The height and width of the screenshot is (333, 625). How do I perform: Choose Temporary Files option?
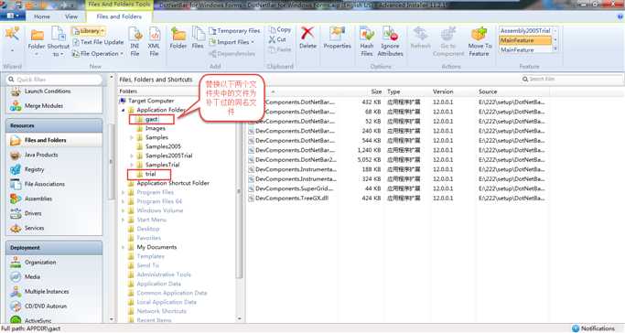tap(234, 31)
